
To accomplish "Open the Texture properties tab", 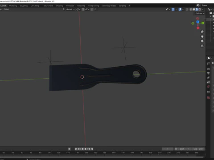I will point(209,98).
